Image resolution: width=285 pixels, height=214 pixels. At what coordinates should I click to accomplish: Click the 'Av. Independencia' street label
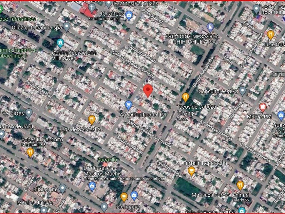[x=215, y=130]
